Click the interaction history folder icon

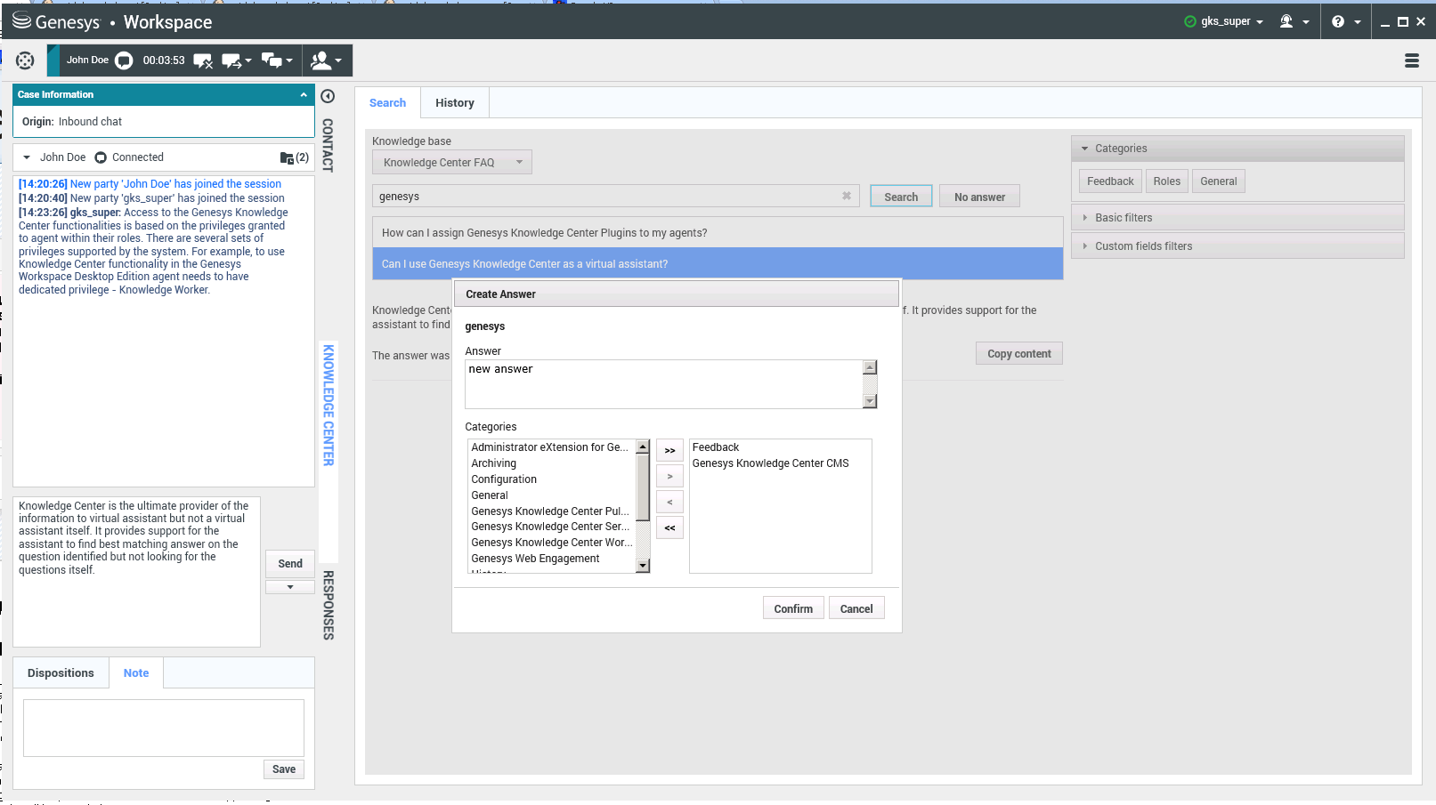[x=287, y=157]
